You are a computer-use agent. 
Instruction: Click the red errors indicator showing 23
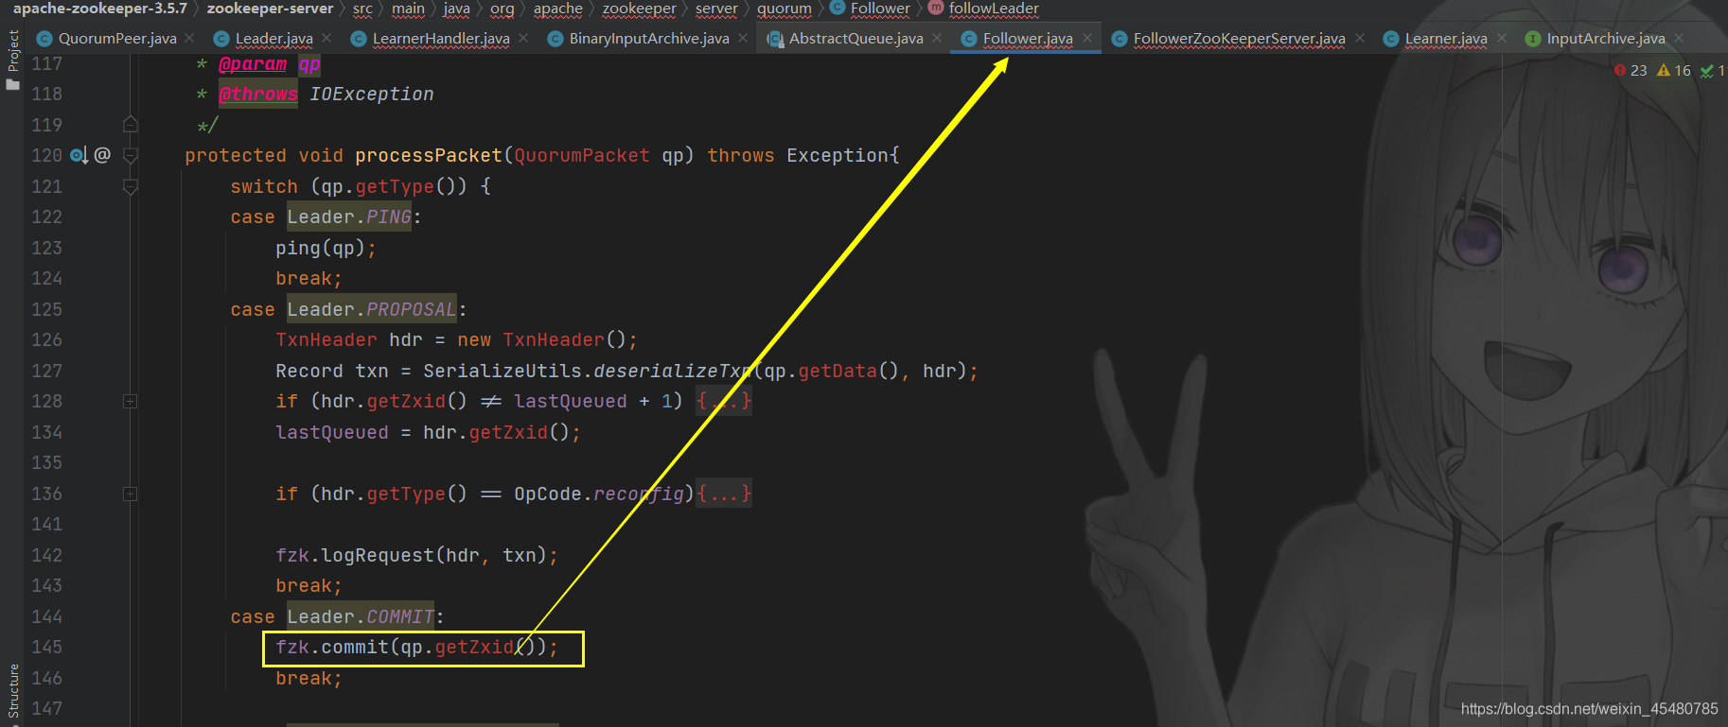pos(1631,71)
